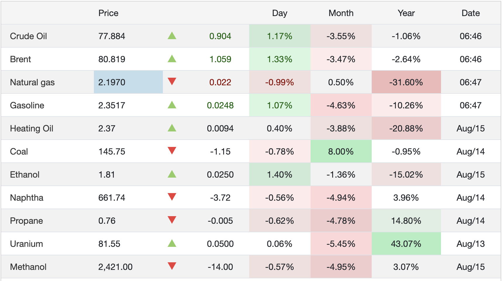Viewport: 503px width, 281px height.
Task: Click the Natural gas yearly change -31.60%
Action: click(406, 82)
